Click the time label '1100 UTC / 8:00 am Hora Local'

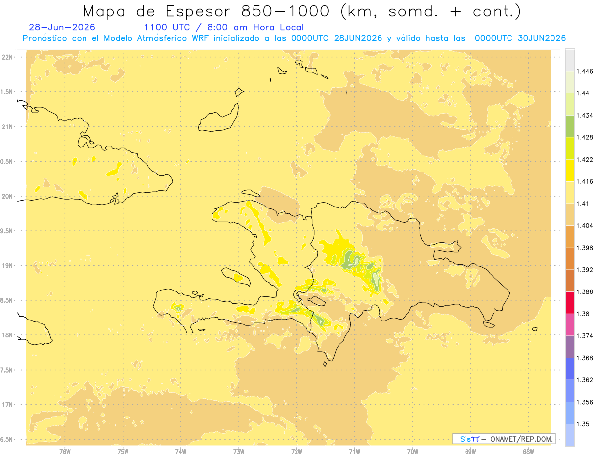click(x=224, y=27)
